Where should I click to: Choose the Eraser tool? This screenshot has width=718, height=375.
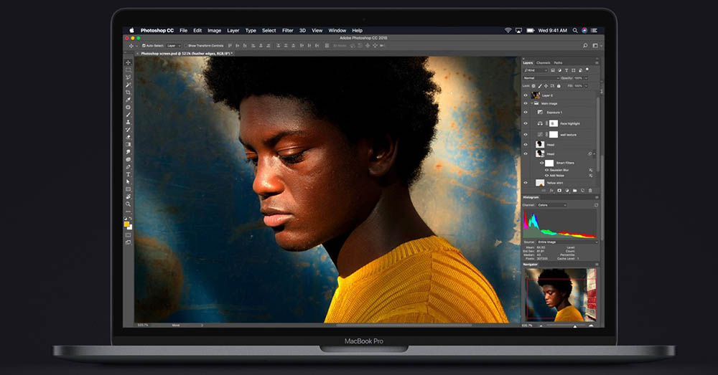click(x=129, y=137)
